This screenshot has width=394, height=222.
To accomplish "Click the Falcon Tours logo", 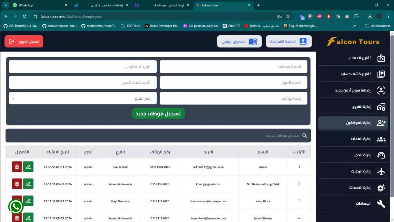I will 353,41.
